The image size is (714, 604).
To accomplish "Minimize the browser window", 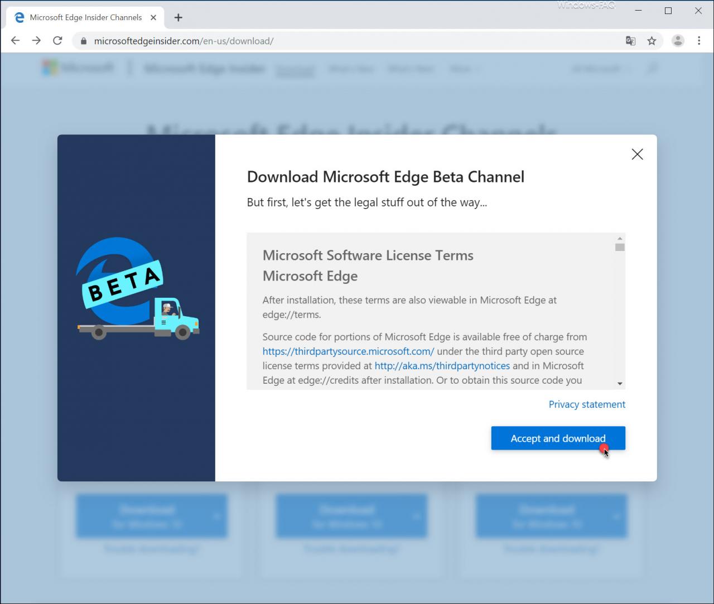I will (638, 11).
